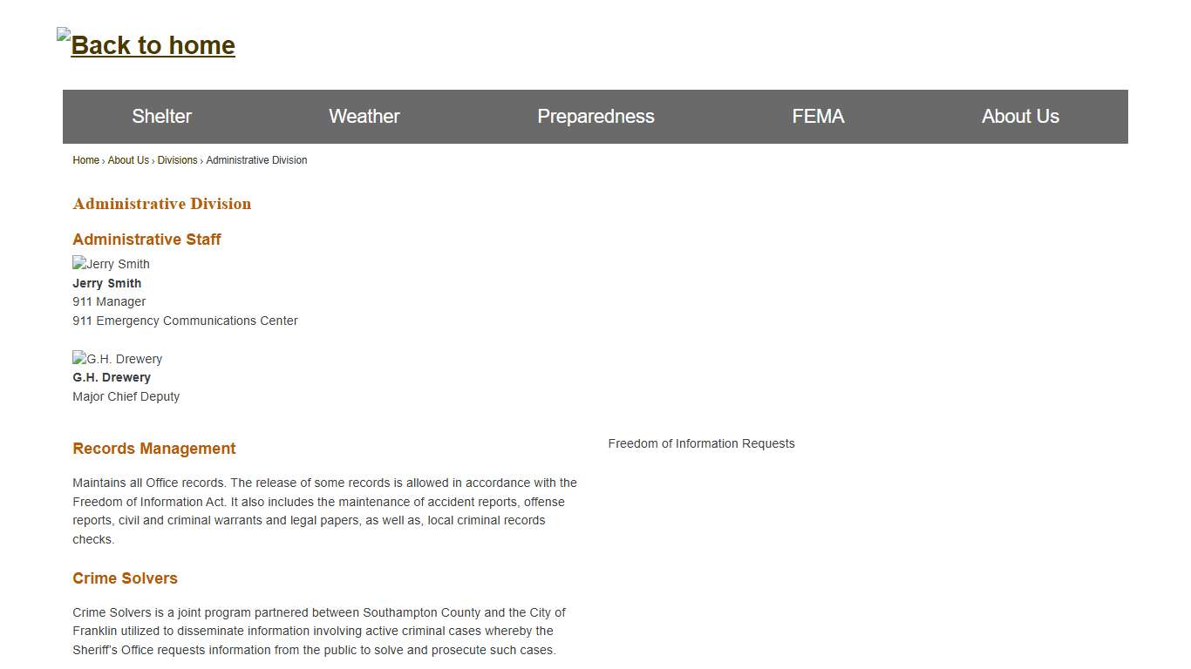The height and width of the screenshot is (669, 1191).
Task: Click the Back to home logo link
Action: pyautogui.click(x=146, y=44)
